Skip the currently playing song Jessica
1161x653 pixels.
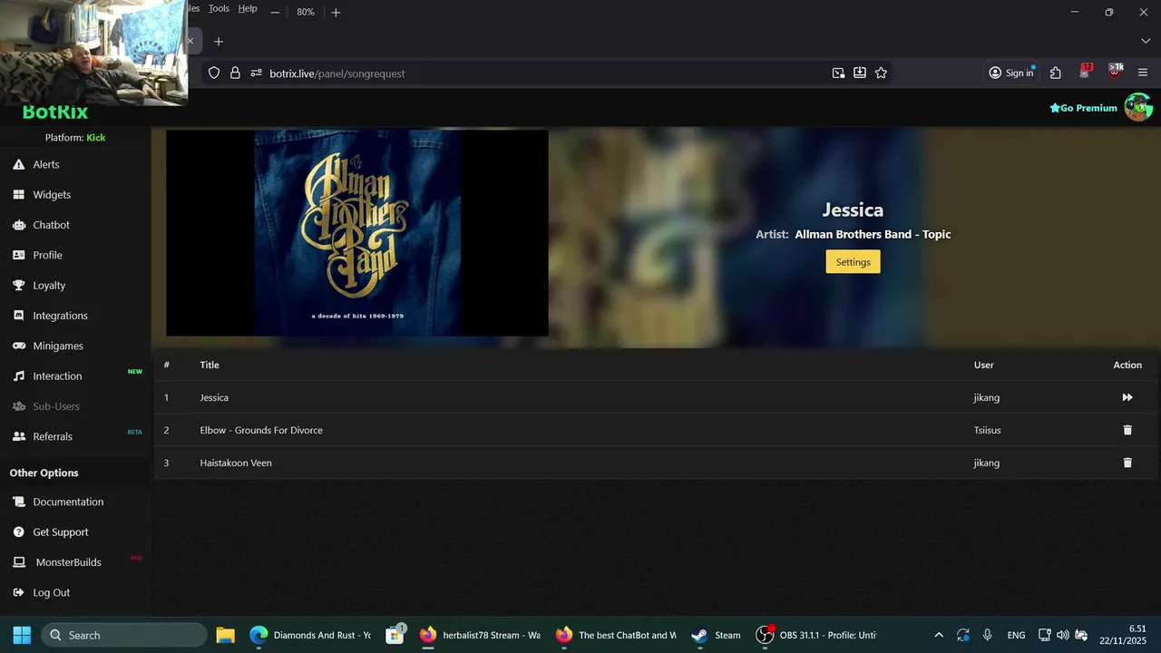(1127, 397)
